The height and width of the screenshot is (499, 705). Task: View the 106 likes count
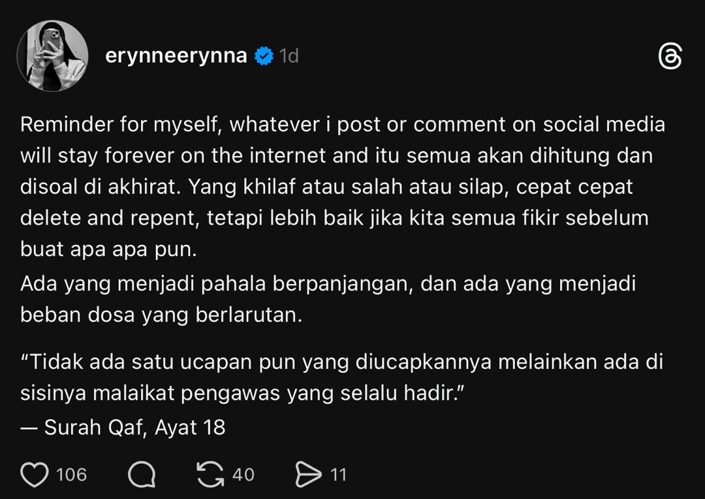(71, 475)
